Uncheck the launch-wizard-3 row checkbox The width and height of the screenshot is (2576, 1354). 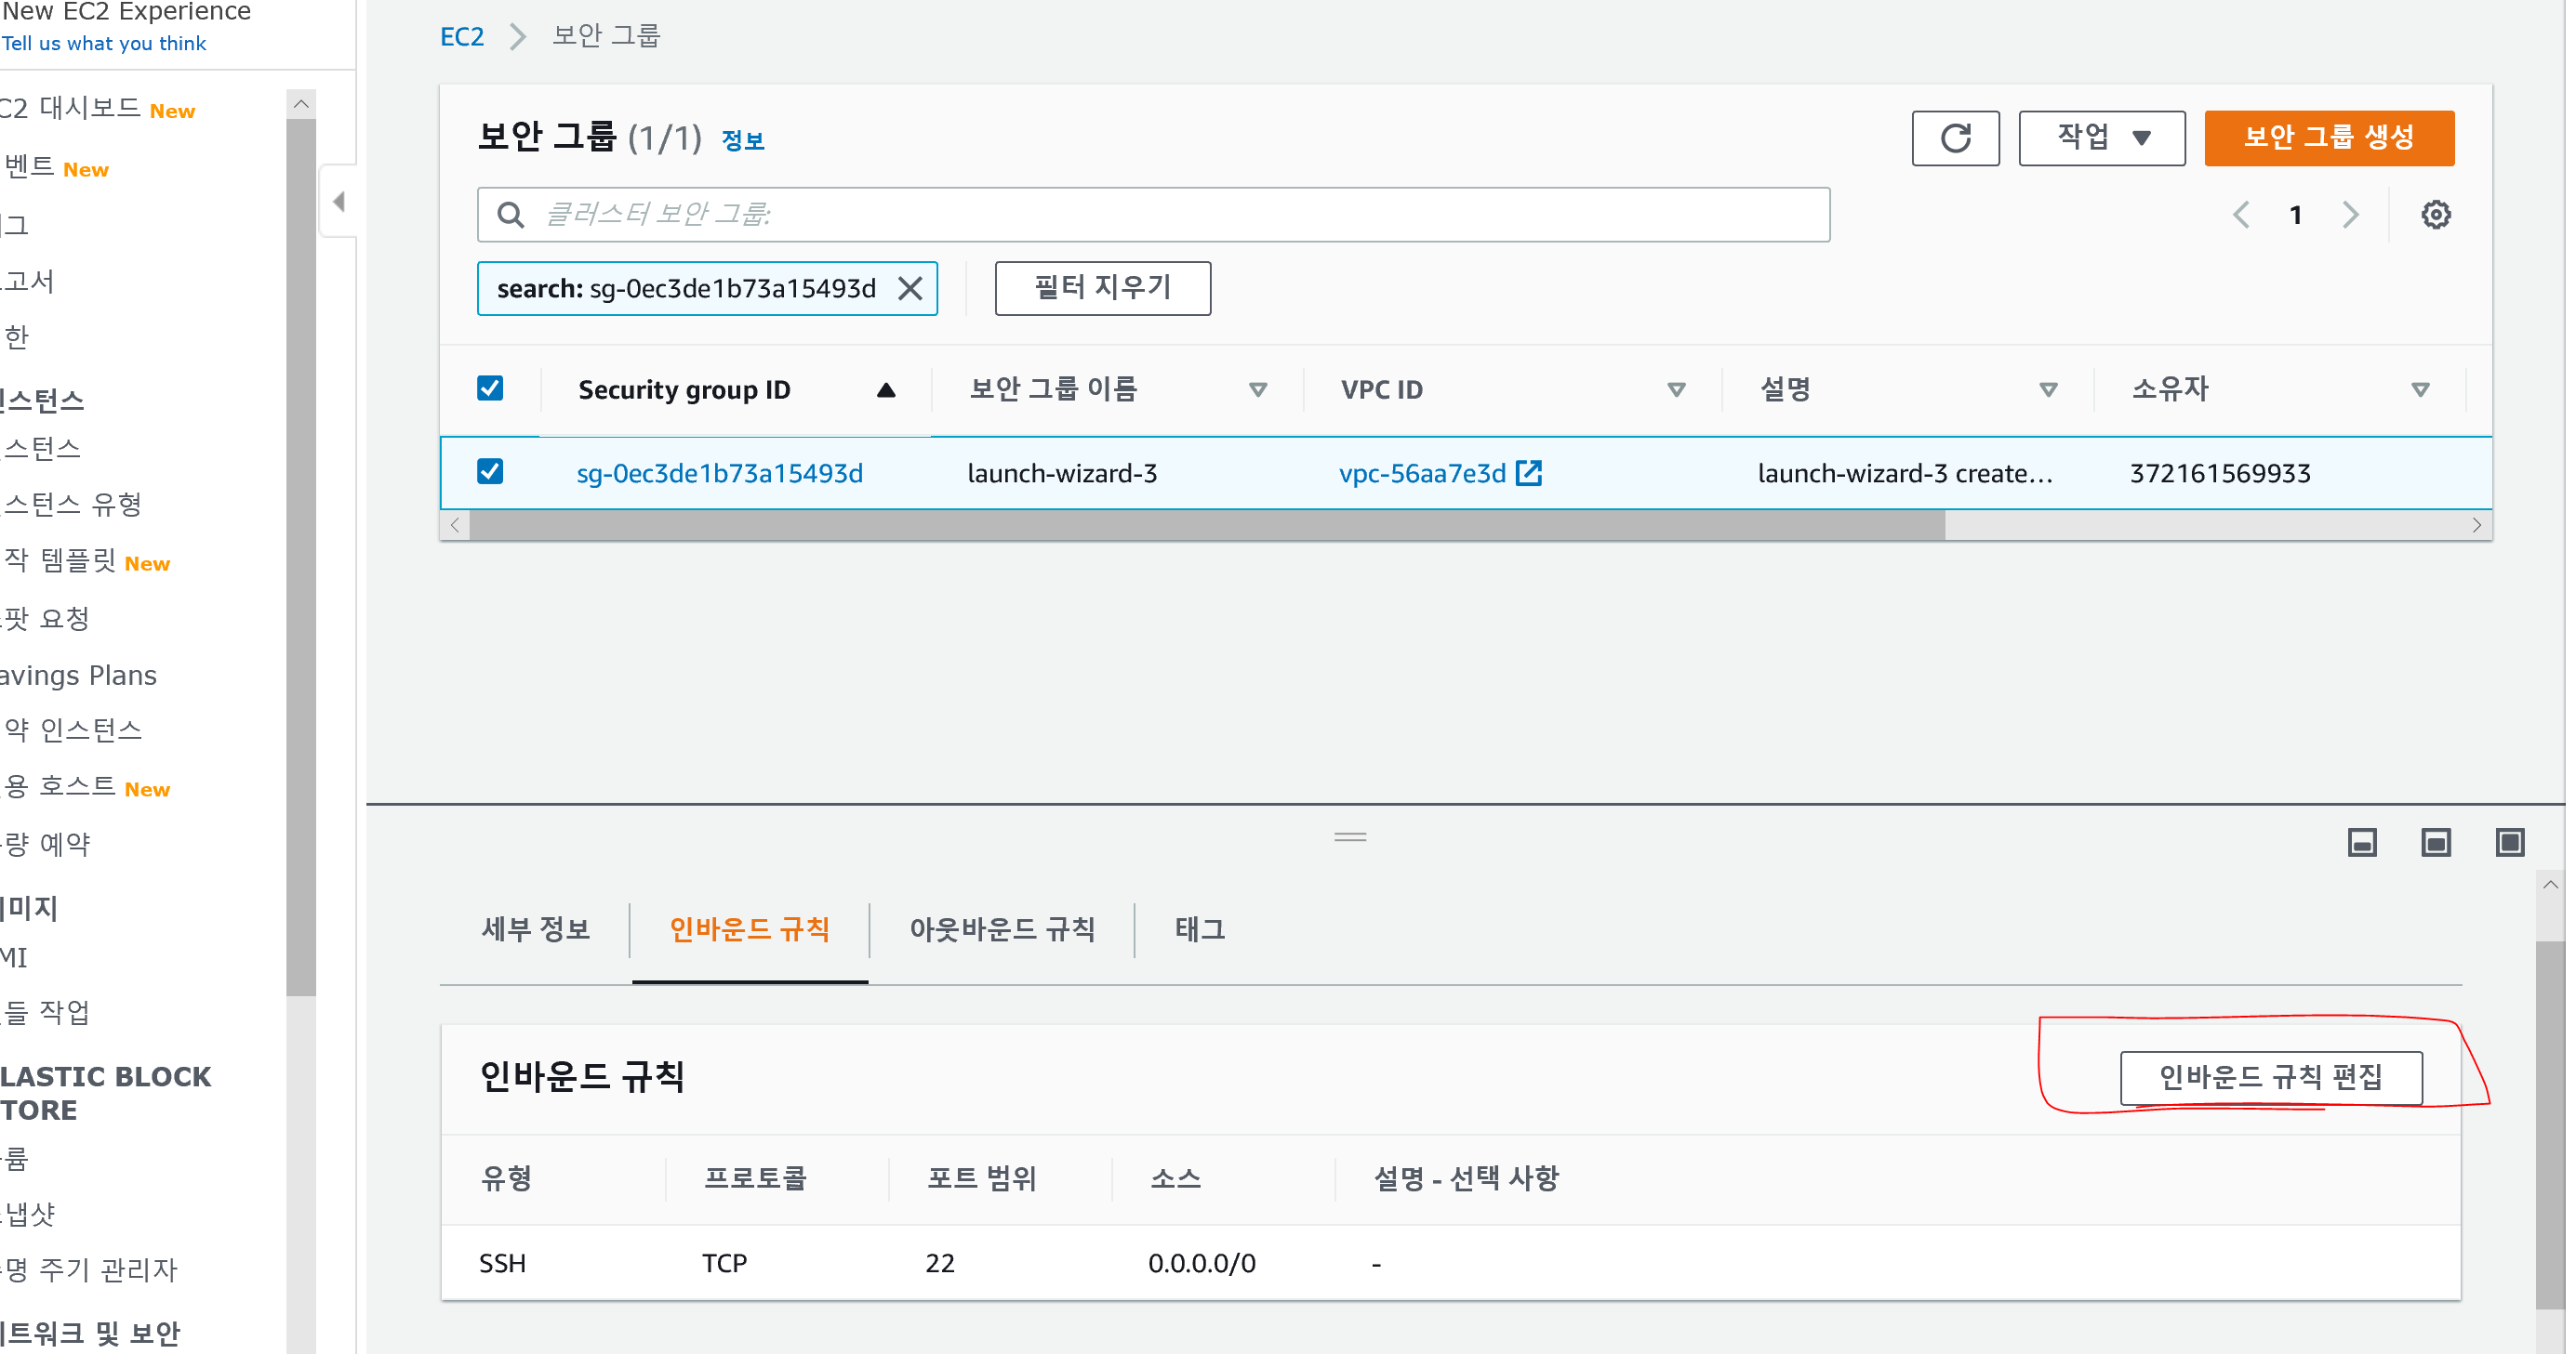(490, 472)
